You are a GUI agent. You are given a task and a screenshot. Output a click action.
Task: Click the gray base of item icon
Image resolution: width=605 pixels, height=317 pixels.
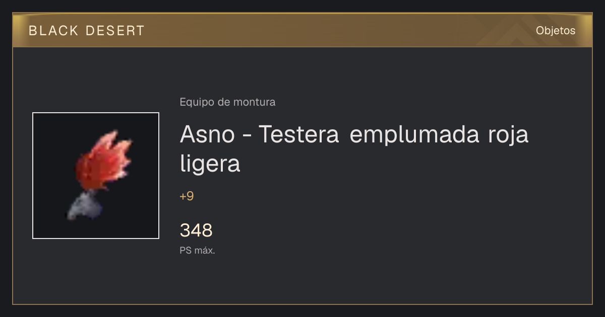85,206
